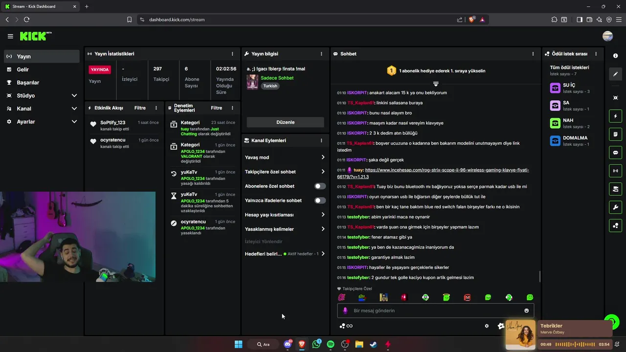Click the document notes icon in right sidebar
Image resolution: width=626 pixels, height=352 pixels.
[x=615, y=134]
